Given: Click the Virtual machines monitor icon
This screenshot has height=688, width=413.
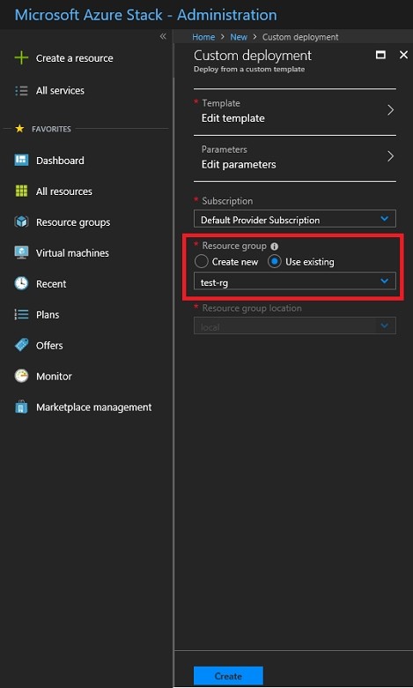Looking at the screenshot, I should pos(21,253).
